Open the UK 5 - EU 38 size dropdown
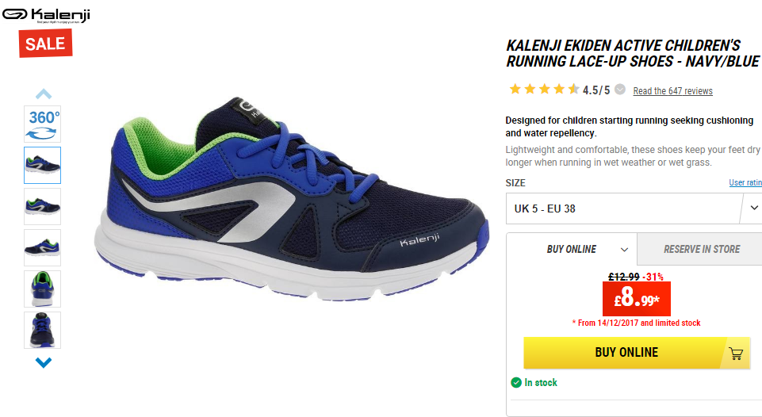This screenshot has width=762, height=417. (x=634, y=208)
